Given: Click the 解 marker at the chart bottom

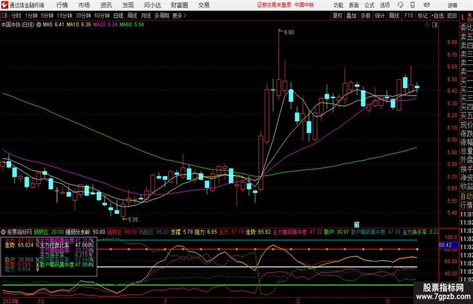Looking at the screenshot, I should [x=357, y=224].
